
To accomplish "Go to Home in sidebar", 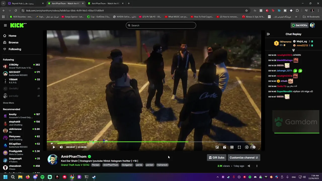I will click(10, 36).
